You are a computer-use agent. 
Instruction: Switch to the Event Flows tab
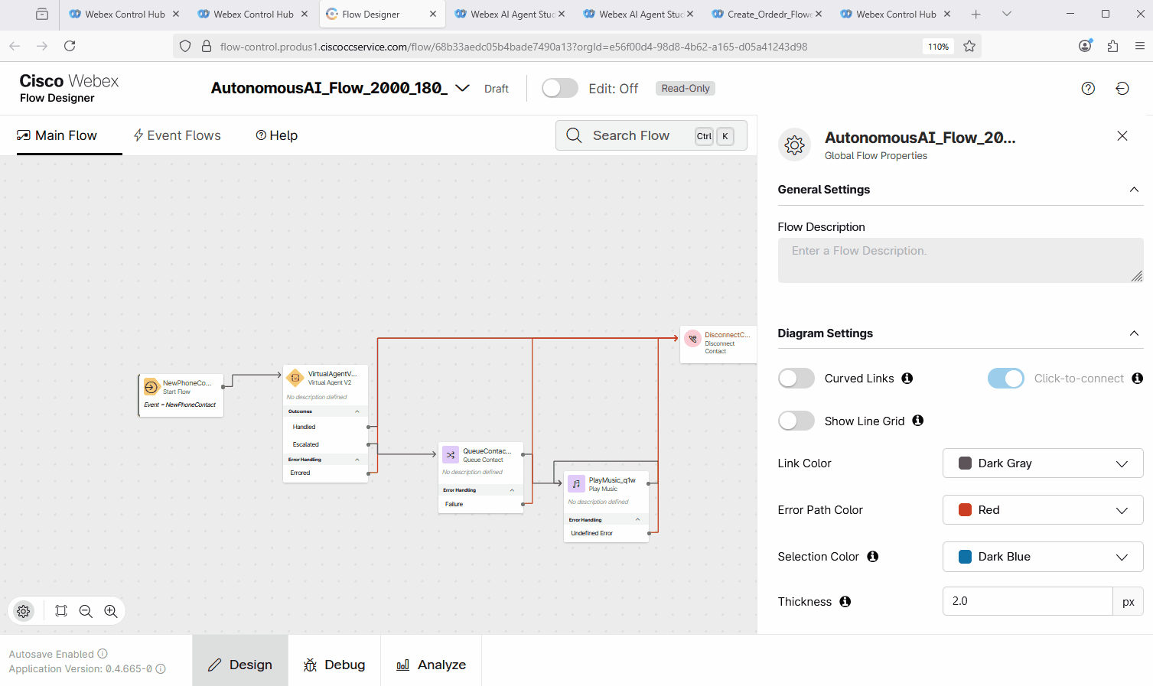coord(177,135)
